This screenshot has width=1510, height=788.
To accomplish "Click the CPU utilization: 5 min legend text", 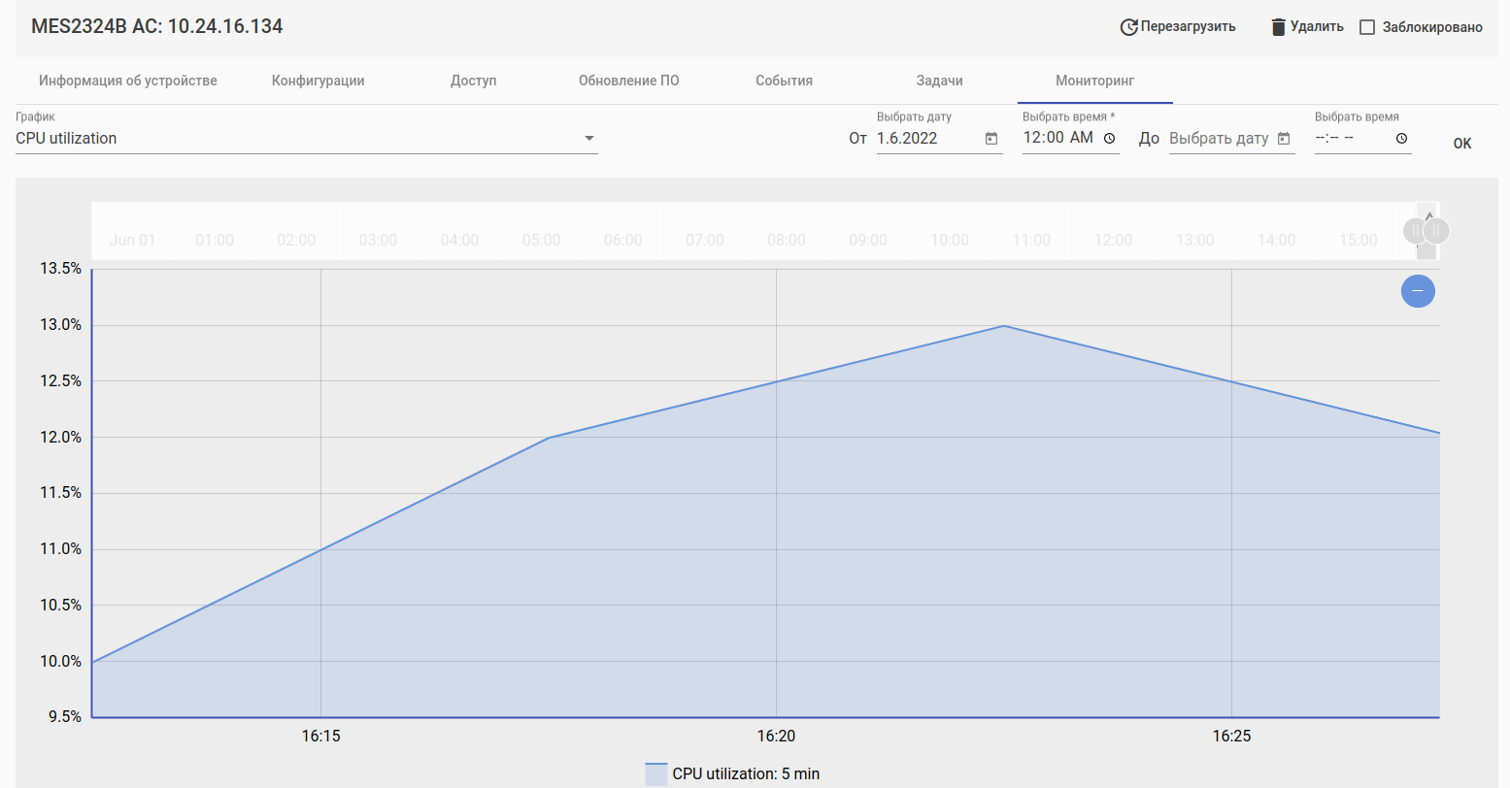I will pyautogui.click(x=746, y=774).
